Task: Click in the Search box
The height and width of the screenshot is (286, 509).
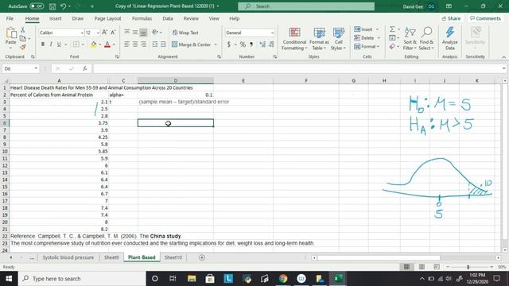Action: coord(306,6)
